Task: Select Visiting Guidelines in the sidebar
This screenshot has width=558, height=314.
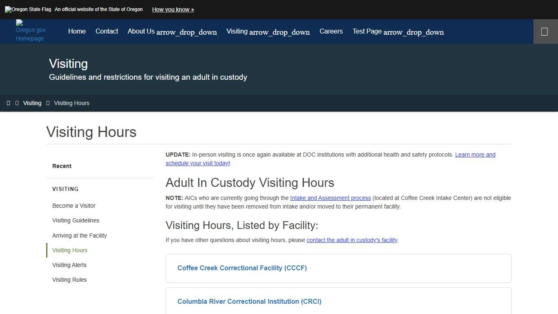Action: point(76,220)
